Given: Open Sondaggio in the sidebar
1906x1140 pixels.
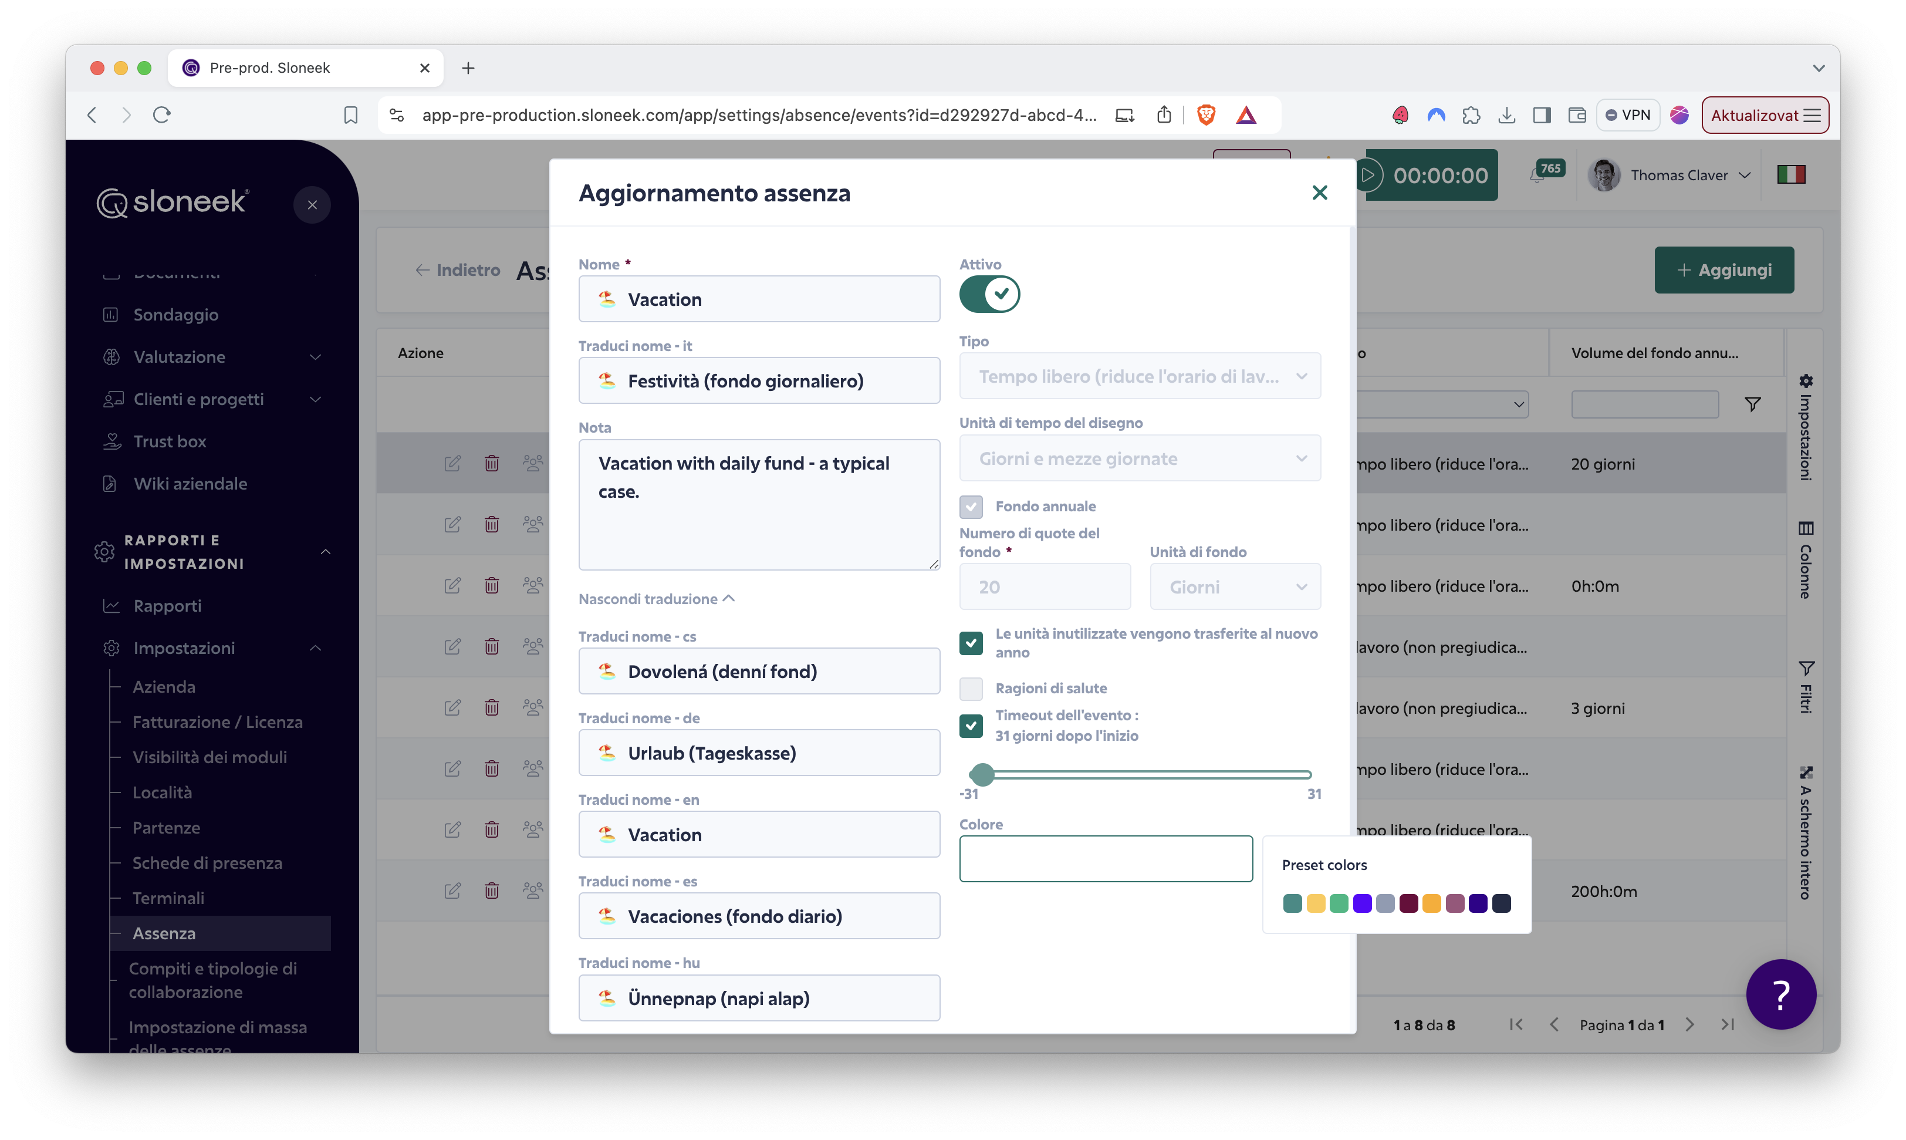Looking at the screenshot, I should point(175,314).
